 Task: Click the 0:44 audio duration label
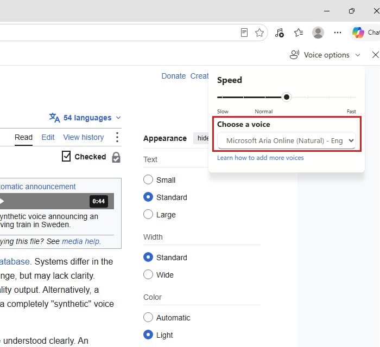coord(99,201)
